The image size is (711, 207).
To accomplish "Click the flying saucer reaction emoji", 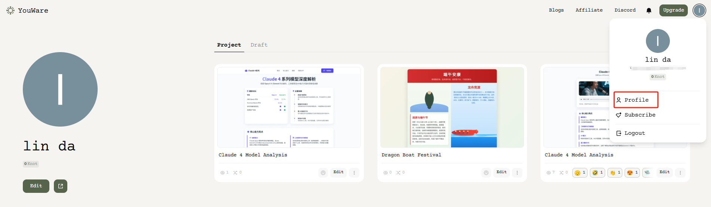I will (647, 172).
